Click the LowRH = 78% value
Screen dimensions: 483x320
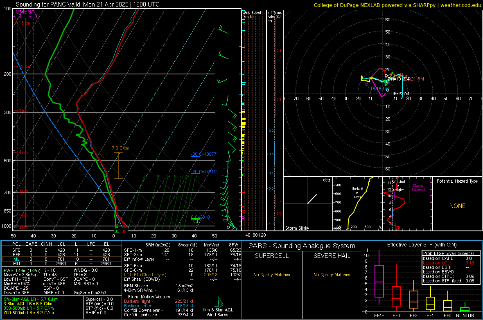(x=17, y=279)
